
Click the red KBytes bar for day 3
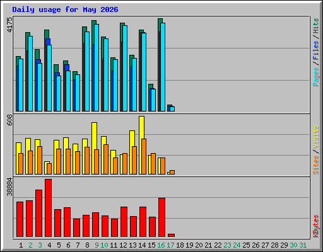point(38,213)
